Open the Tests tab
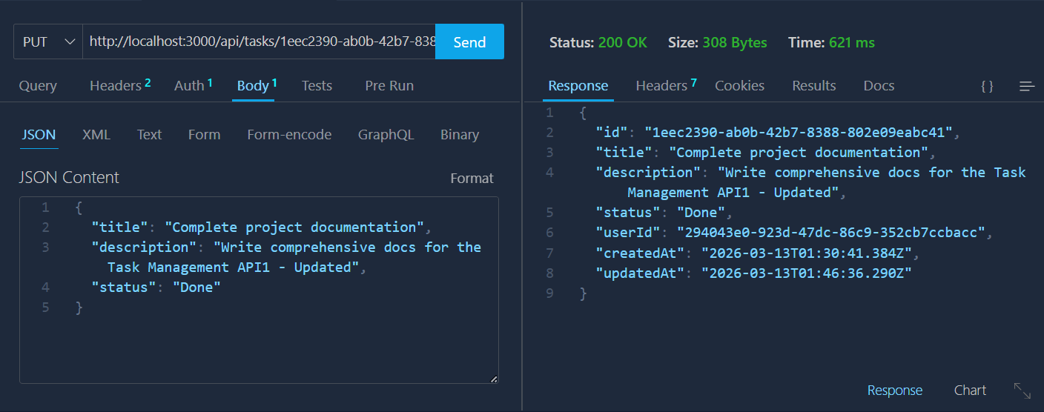 coord(317,86)
